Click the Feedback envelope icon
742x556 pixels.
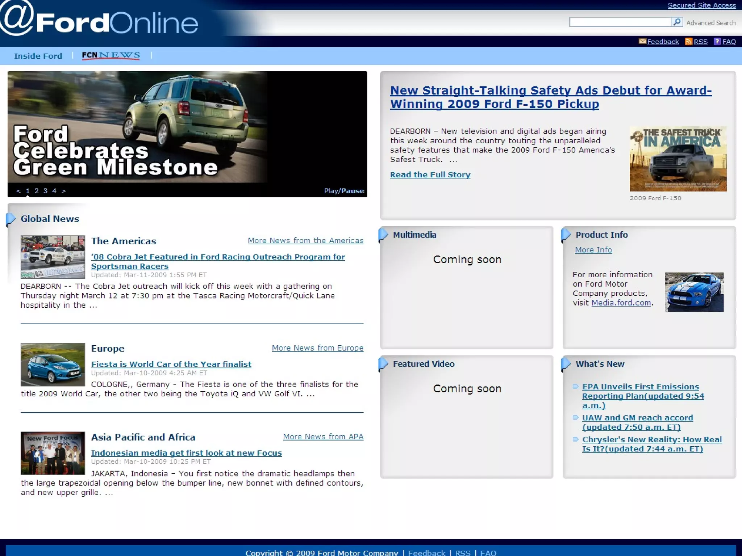pos(642,41)
